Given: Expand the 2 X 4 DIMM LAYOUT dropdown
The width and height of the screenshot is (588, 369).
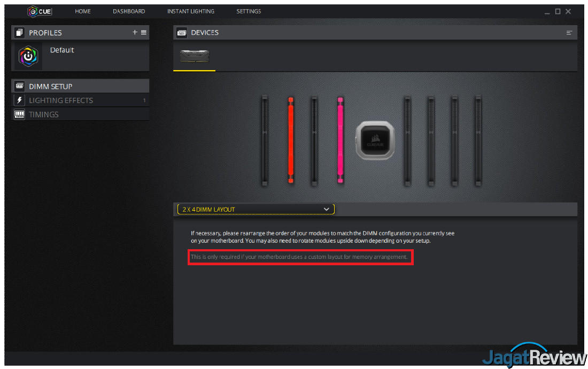Looking at the screenshot, I should pyautogui.click(x=256, y=209).
